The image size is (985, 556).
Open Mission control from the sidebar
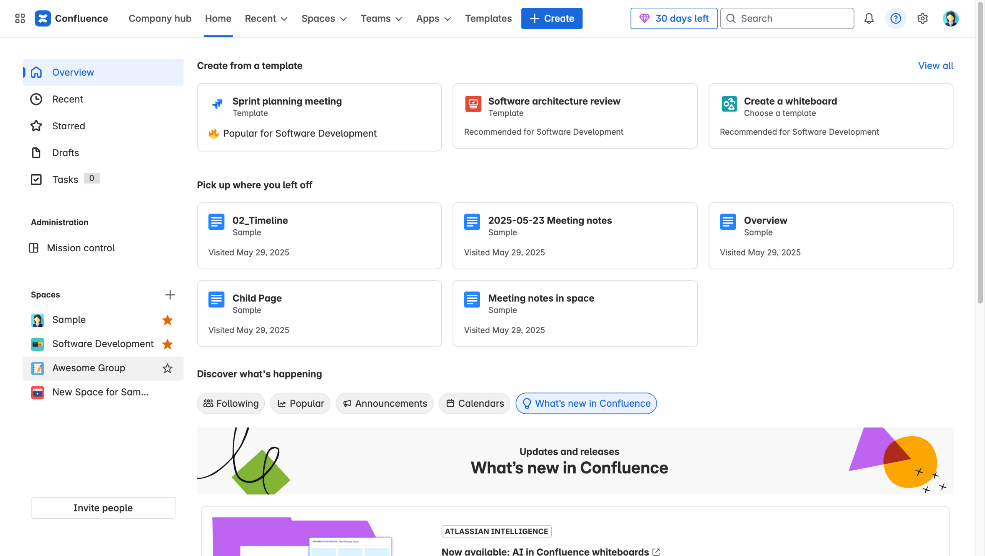(x=80, y=248)
